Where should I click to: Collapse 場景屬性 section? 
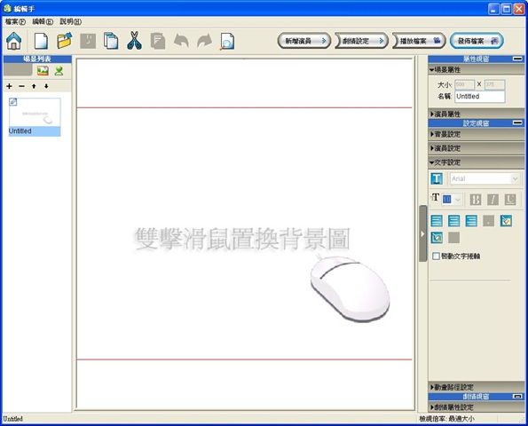[x=477, y=70]
